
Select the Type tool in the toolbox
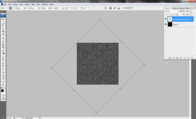tap(3, 66)
